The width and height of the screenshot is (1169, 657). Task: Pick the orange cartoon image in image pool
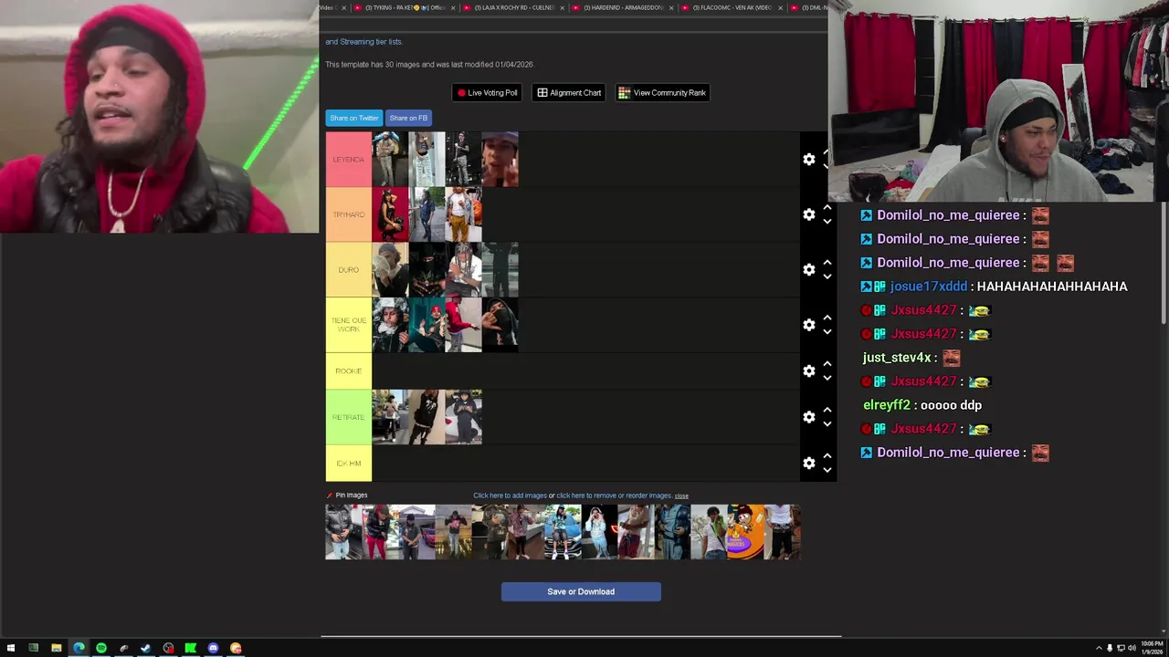pyautogui.click(x=745, y=532)
